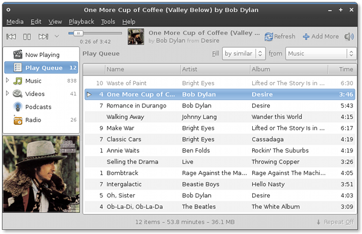The width and height of the screenshot is (362, 234).
Task: Toggle the Repeat Off setting
Action: pos(335,222)
